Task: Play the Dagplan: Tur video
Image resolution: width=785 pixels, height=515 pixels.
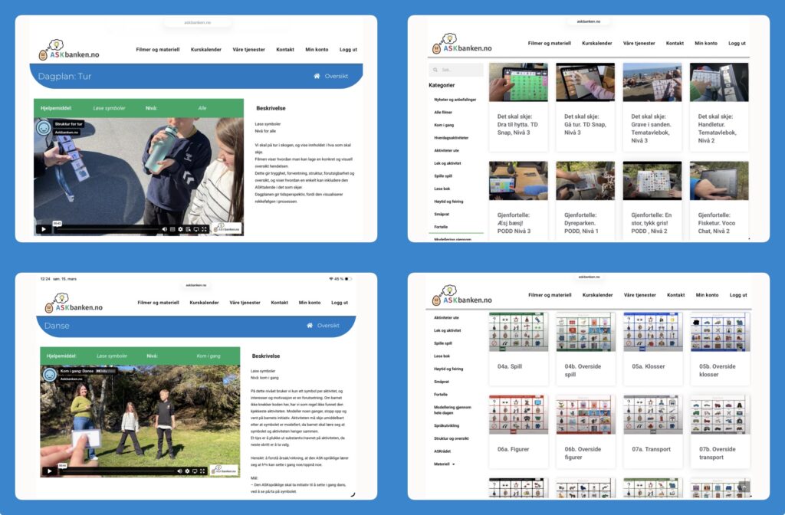Action: point(42,228)
